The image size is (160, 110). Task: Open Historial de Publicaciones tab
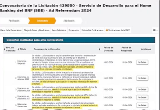[x=92, y=30]
